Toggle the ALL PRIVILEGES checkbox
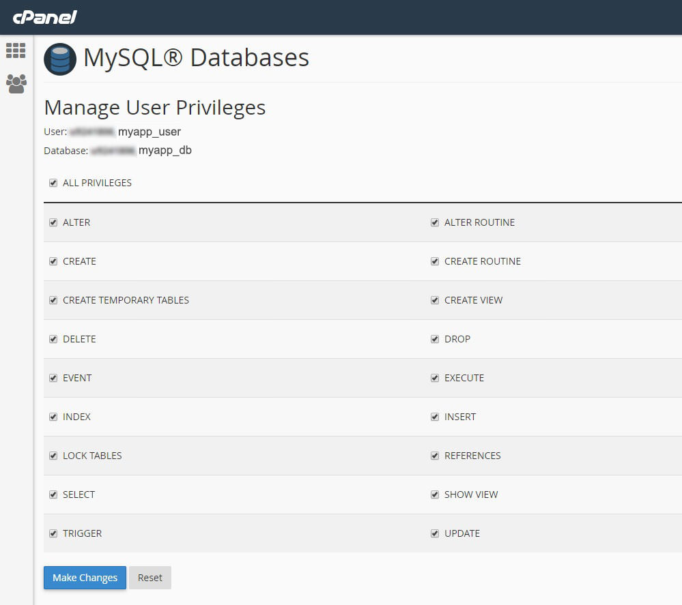This screenshot has width=682, height=605. (x=53, y=183)
